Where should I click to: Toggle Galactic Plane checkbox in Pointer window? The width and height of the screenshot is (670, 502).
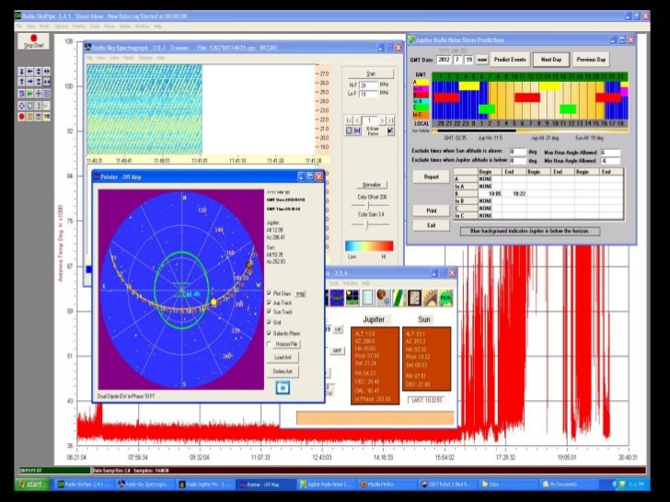pyautogui.click(x=269, y=333)
